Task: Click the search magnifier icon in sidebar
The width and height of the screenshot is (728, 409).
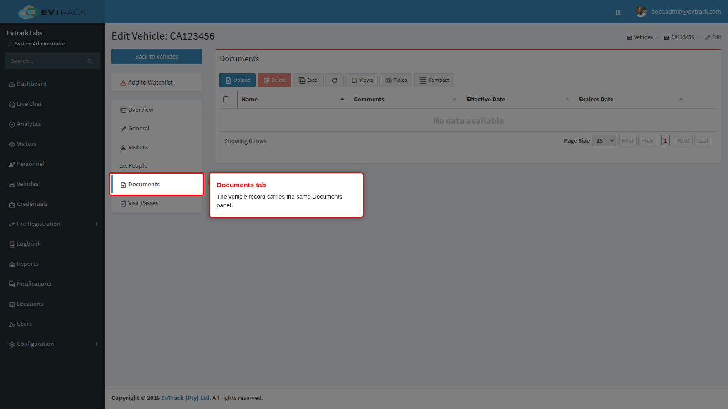Action: (90, 61)
